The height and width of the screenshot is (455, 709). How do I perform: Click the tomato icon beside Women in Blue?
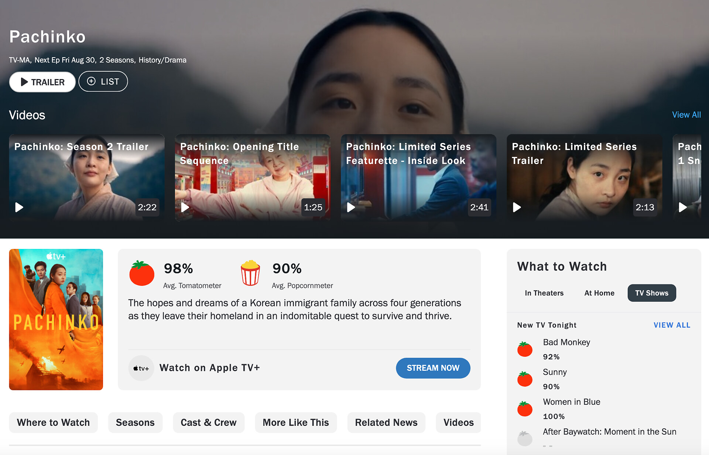coord(525,409)
